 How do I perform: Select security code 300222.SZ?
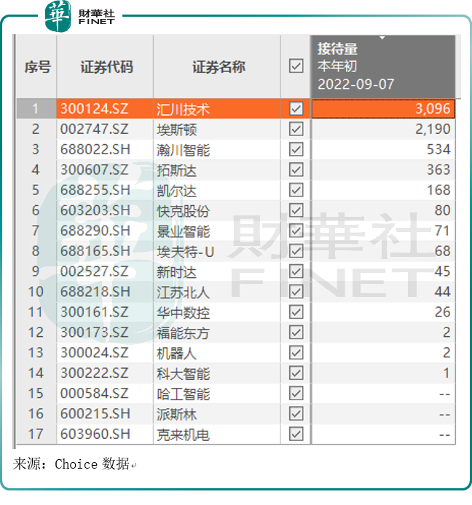[95, 373]
